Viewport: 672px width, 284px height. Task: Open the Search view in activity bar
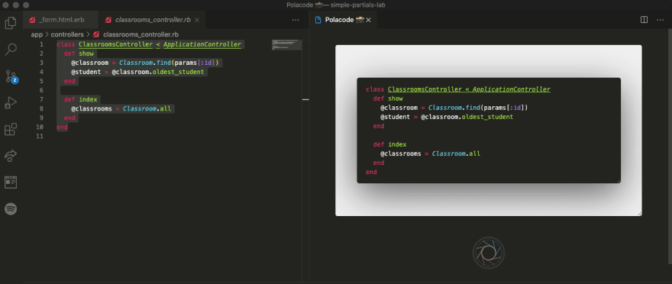pos(11,50)
